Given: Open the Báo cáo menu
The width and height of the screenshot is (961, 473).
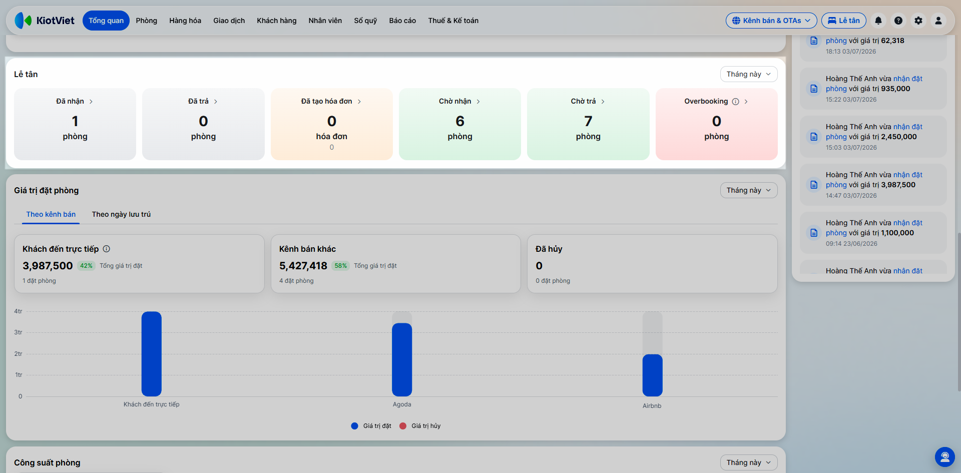Looking at the screenshot, I should [402, 21].
